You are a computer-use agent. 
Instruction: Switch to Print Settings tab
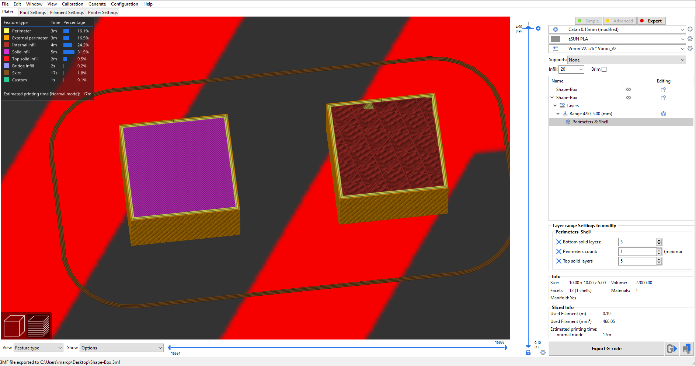[x=33, y=13]
